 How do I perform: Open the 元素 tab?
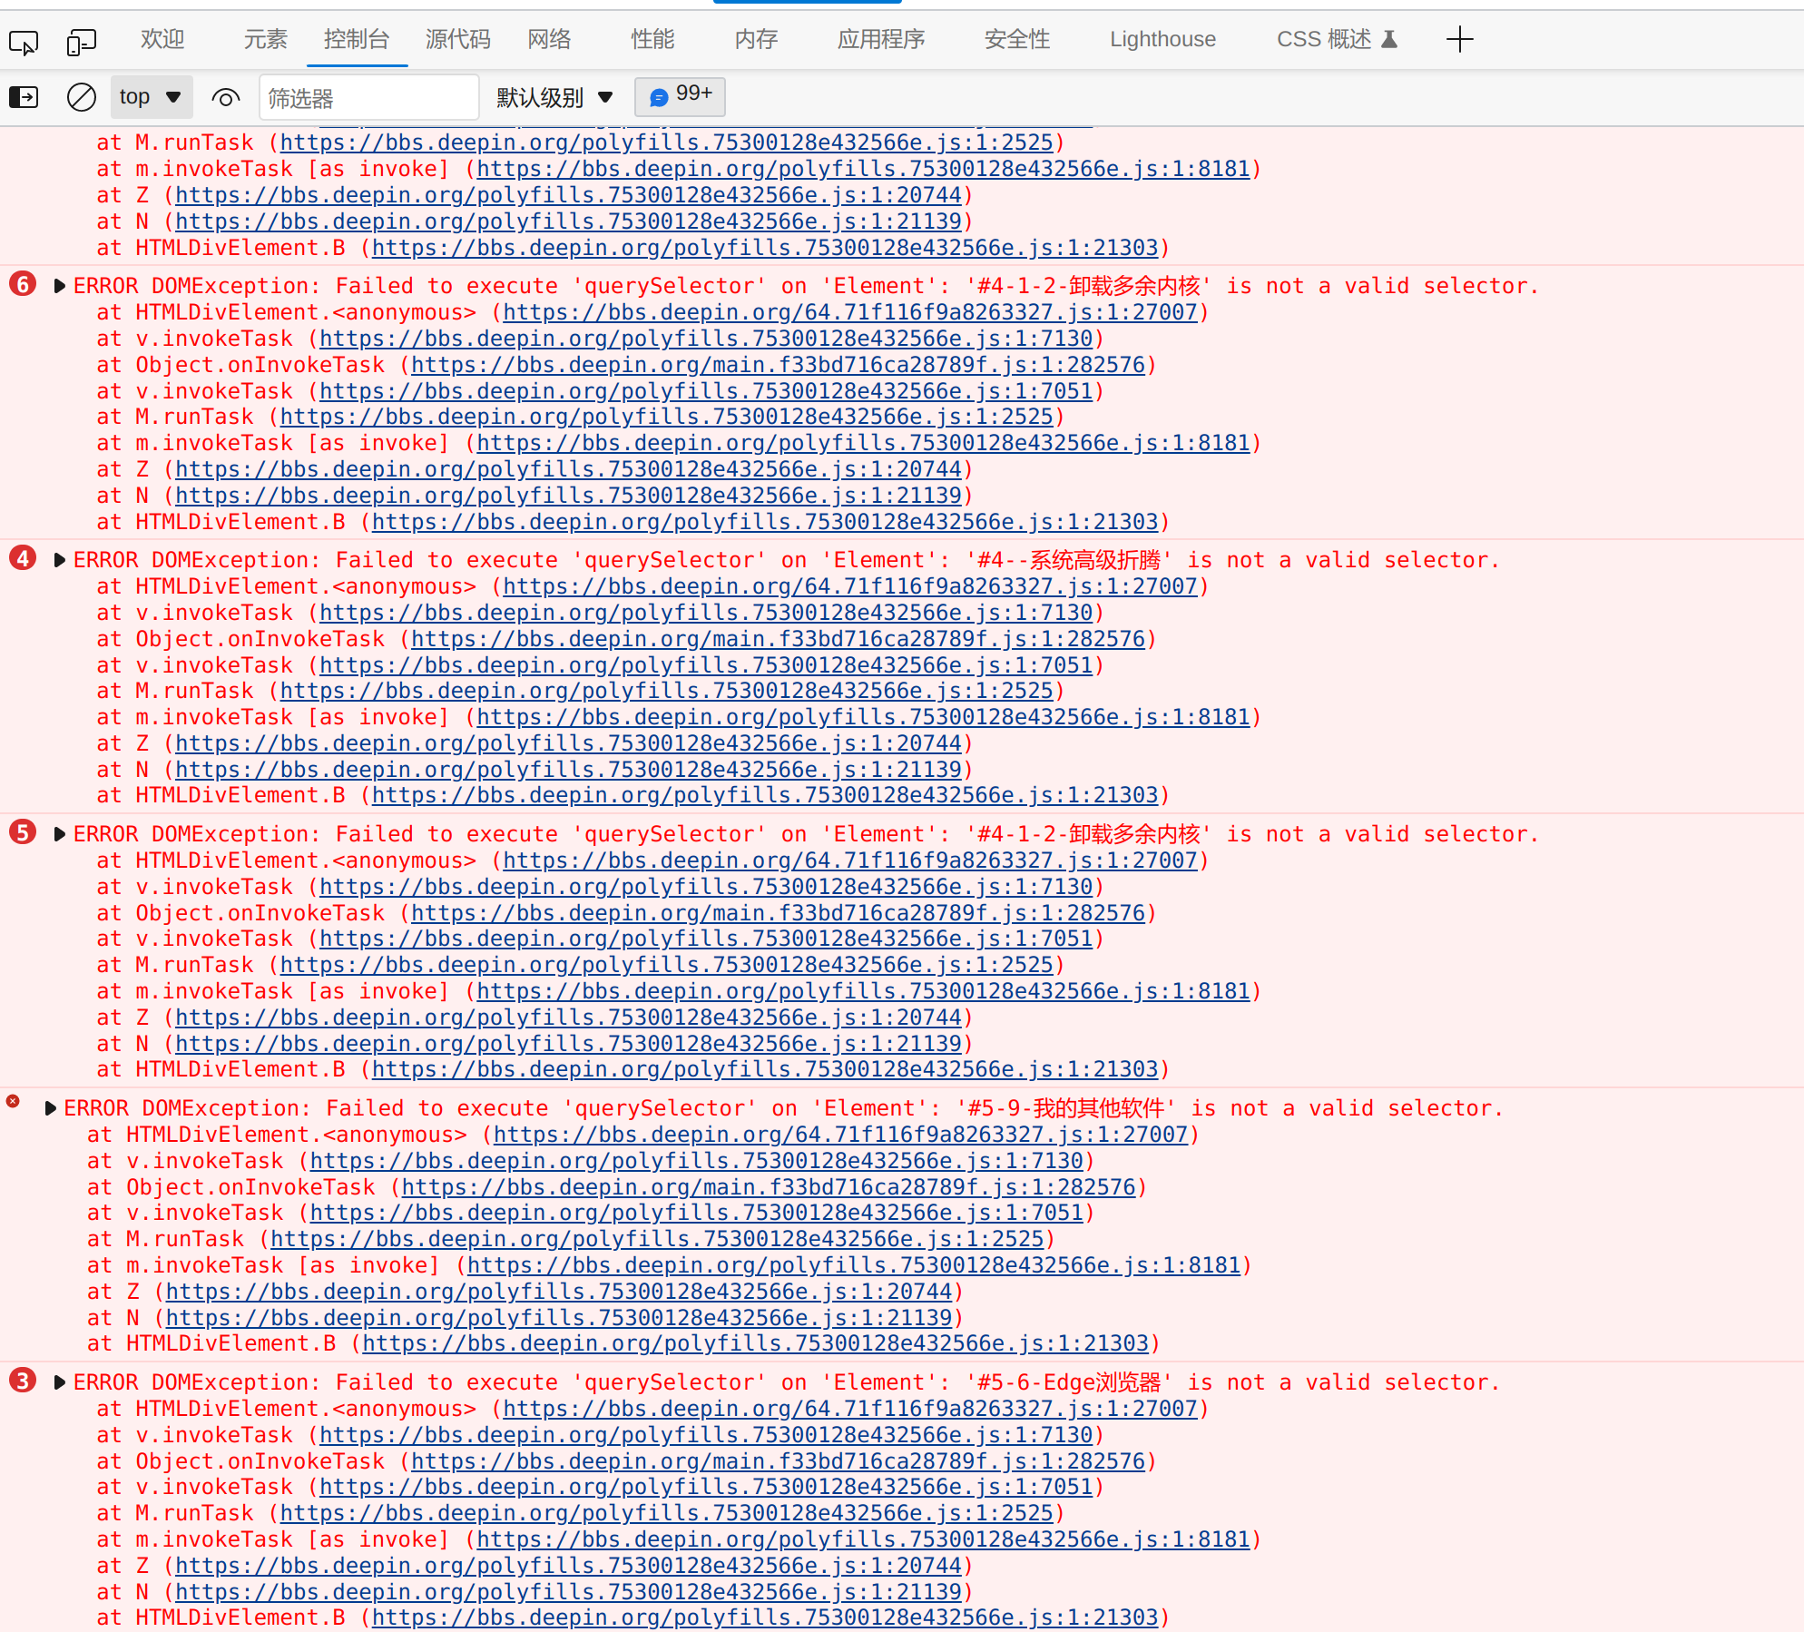coord(265,40)
